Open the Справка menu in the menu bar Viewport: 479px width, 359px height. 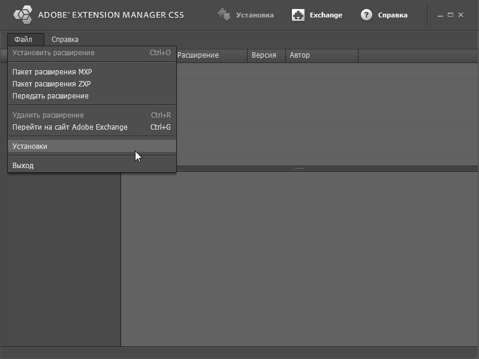click(65, 40)
